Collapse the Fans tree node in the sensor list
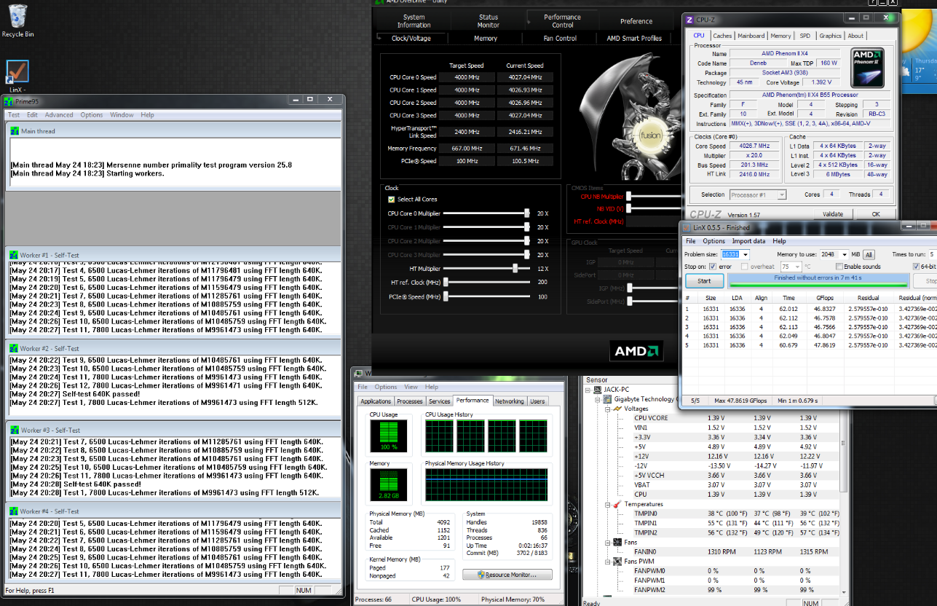 click(606, 542)
